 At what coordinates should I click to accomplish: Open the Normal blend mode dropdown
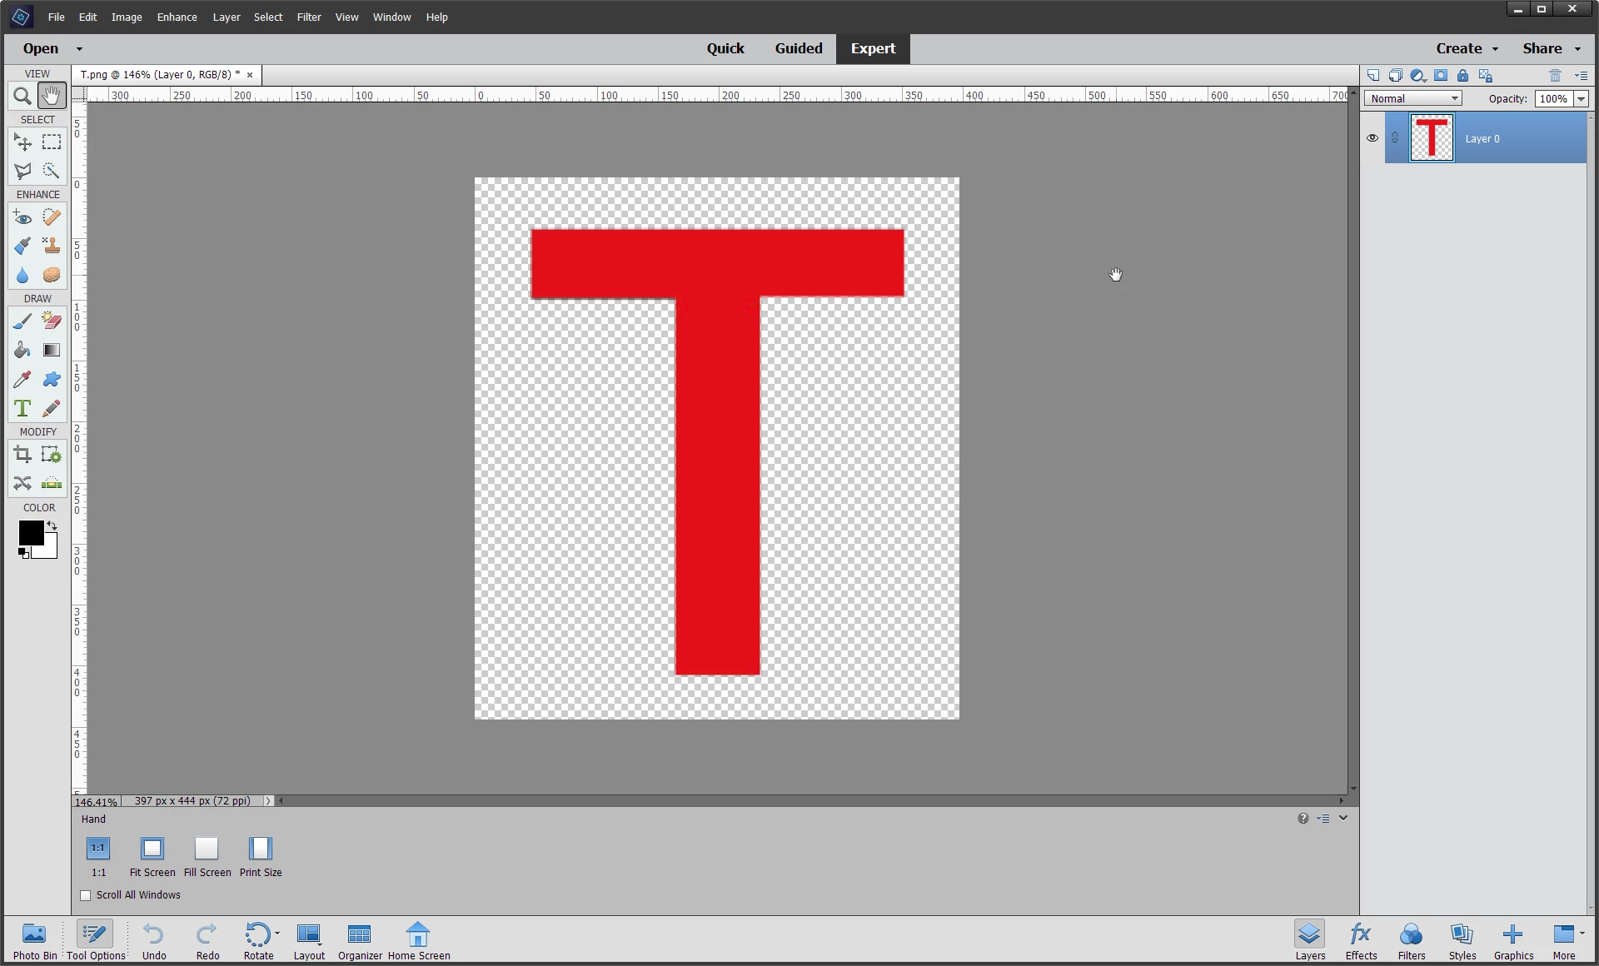[1413, 98]
